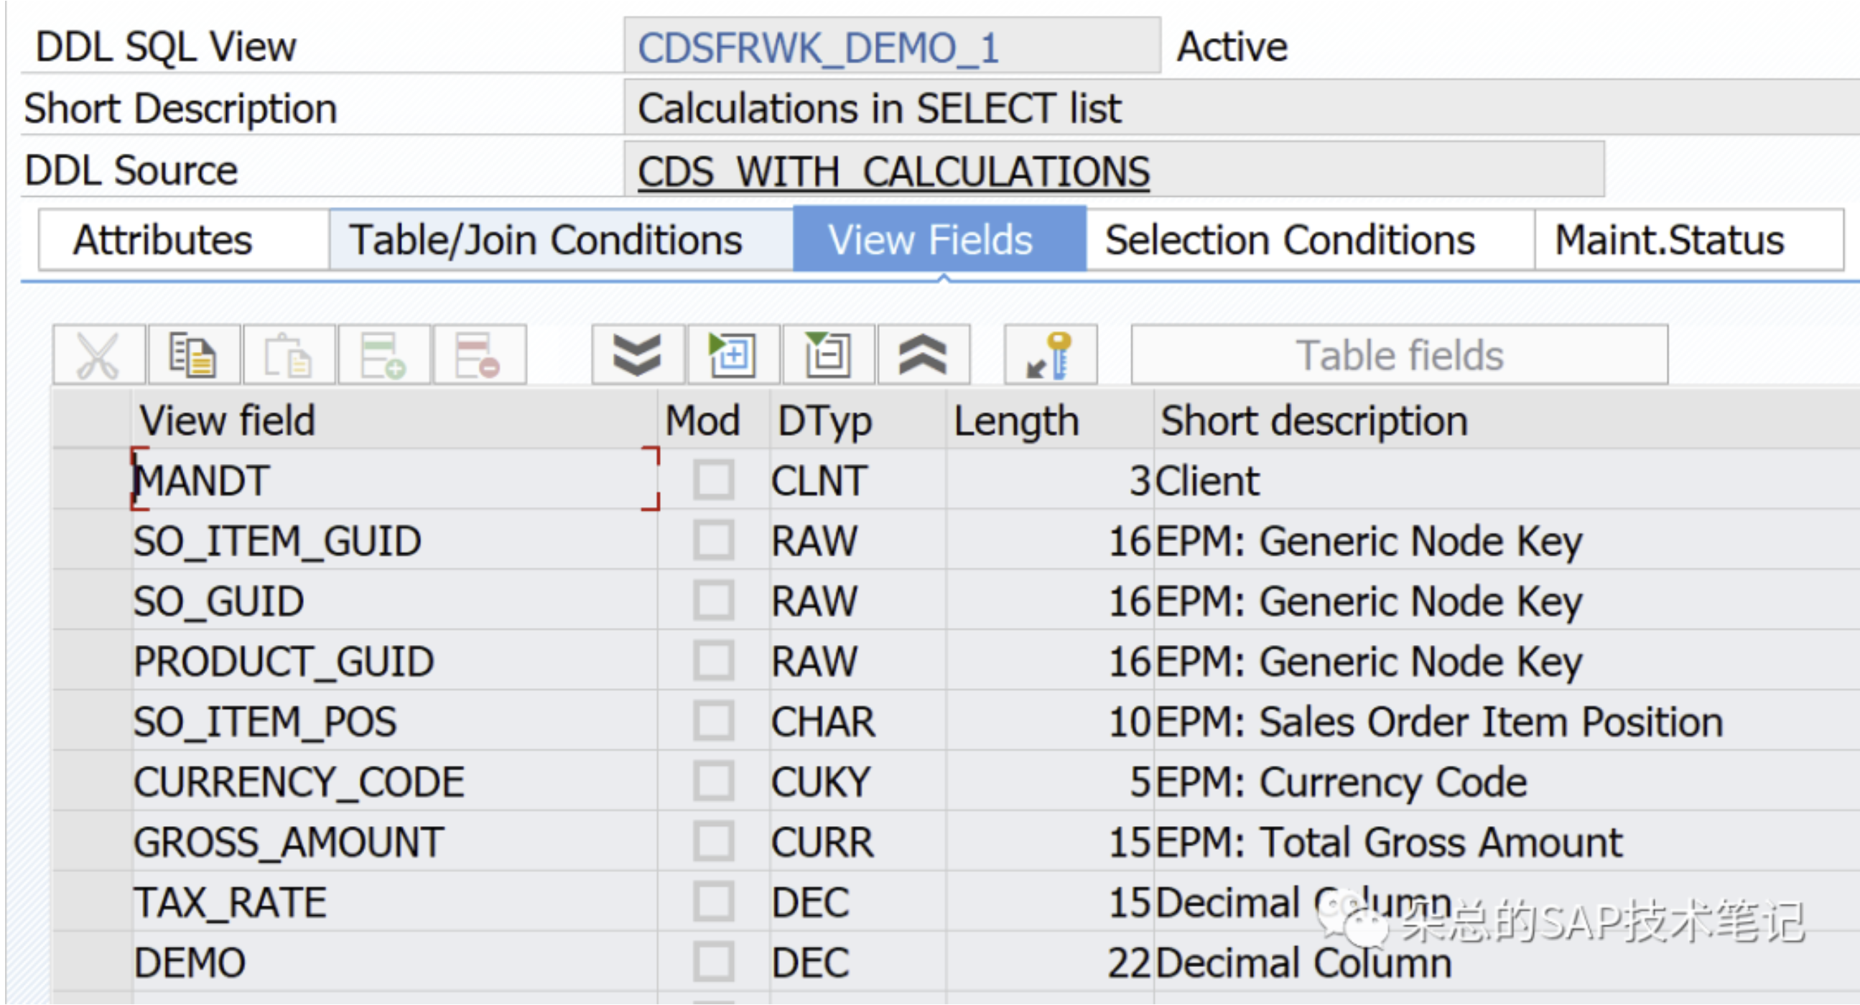Click the MANDT view field cell

coord(395,480)
